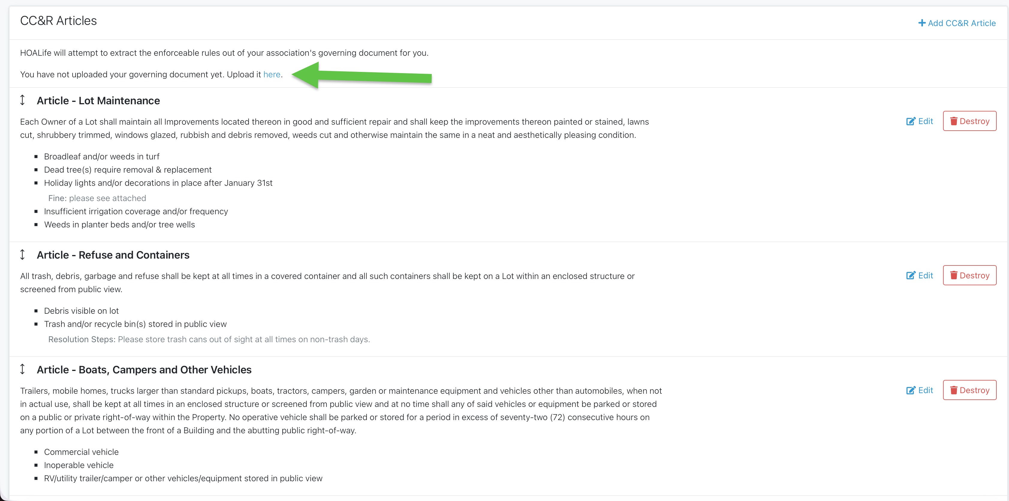Select the 'Inoperable vehicle' violation item
1009x501 pixels.
[x=79, y=465]
